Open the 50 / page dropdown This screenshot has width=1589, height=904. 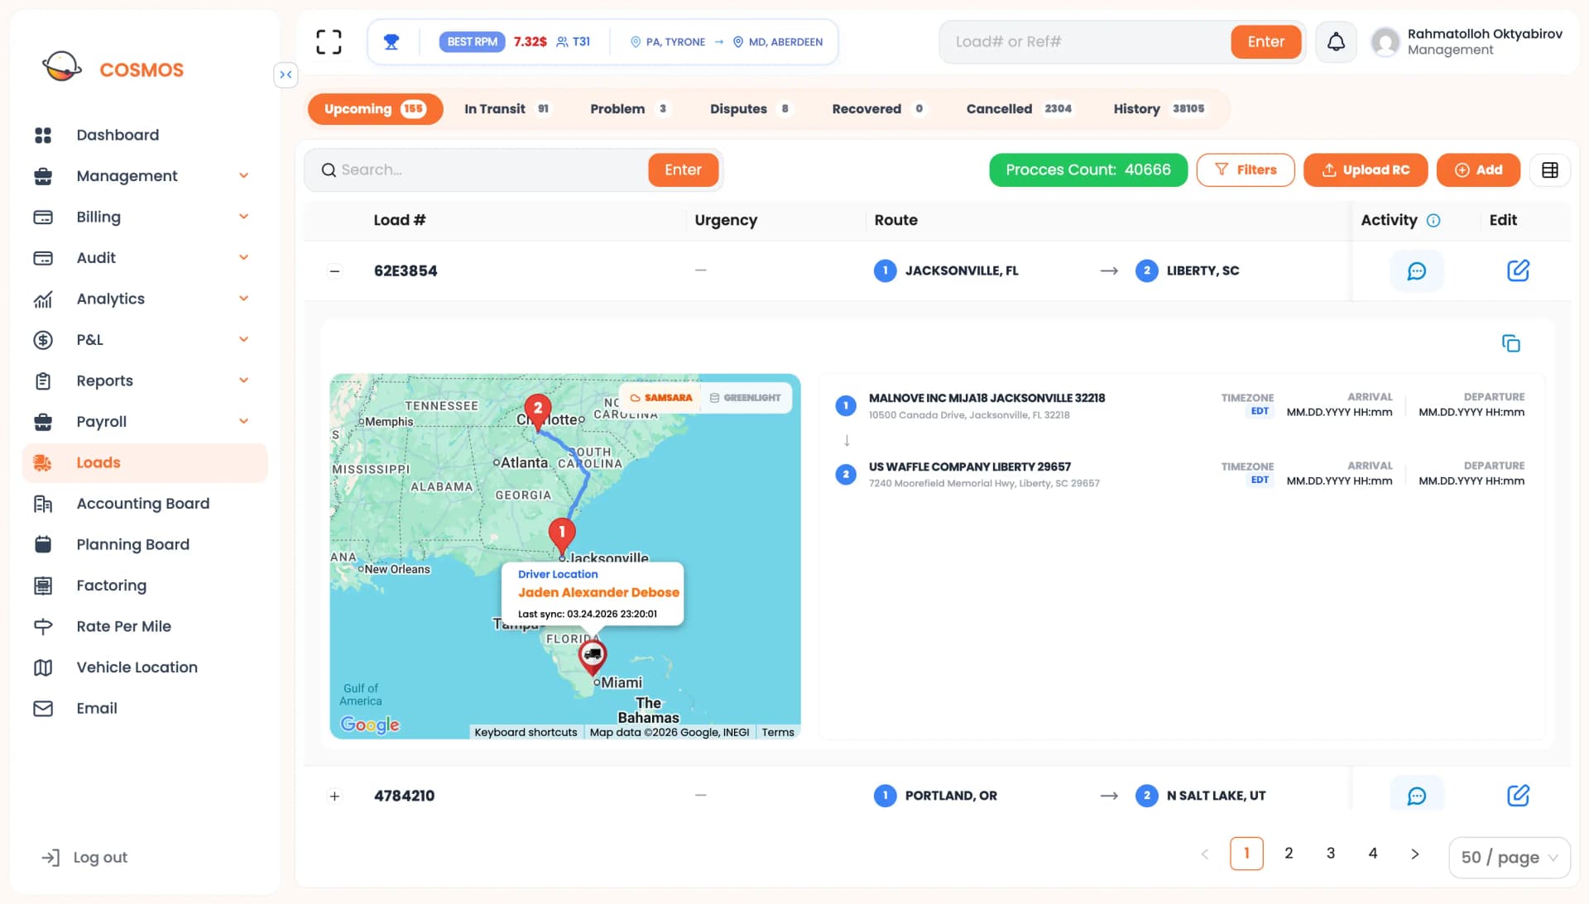[x=1509, y=858]
